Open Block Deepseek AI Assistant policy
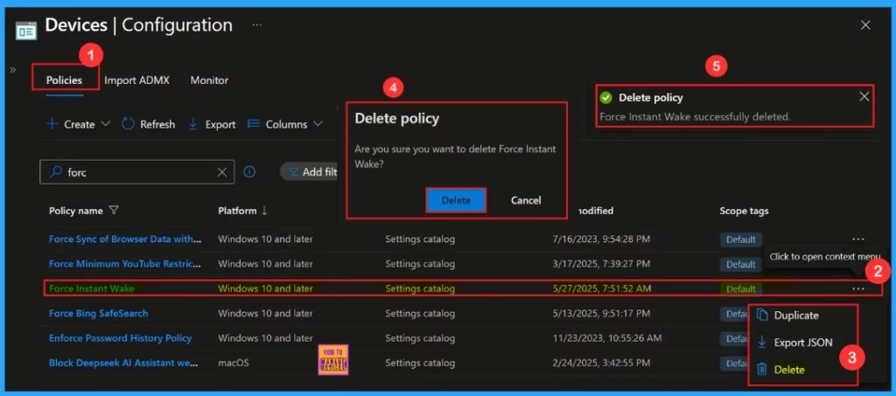 tap(124, 362)
